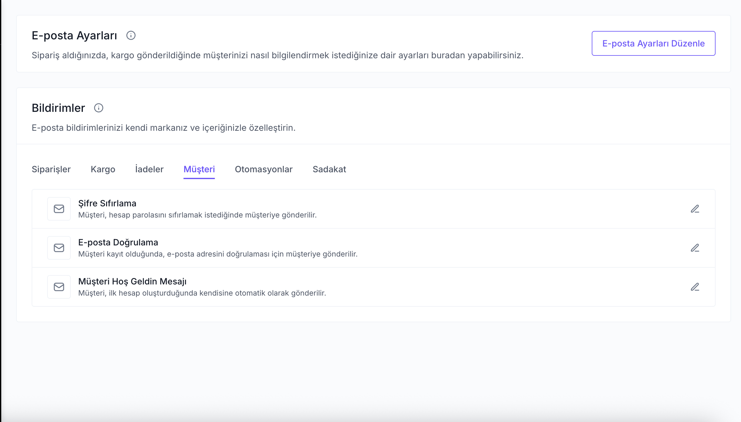Select the İadeler tab

[x=149, y=169]
